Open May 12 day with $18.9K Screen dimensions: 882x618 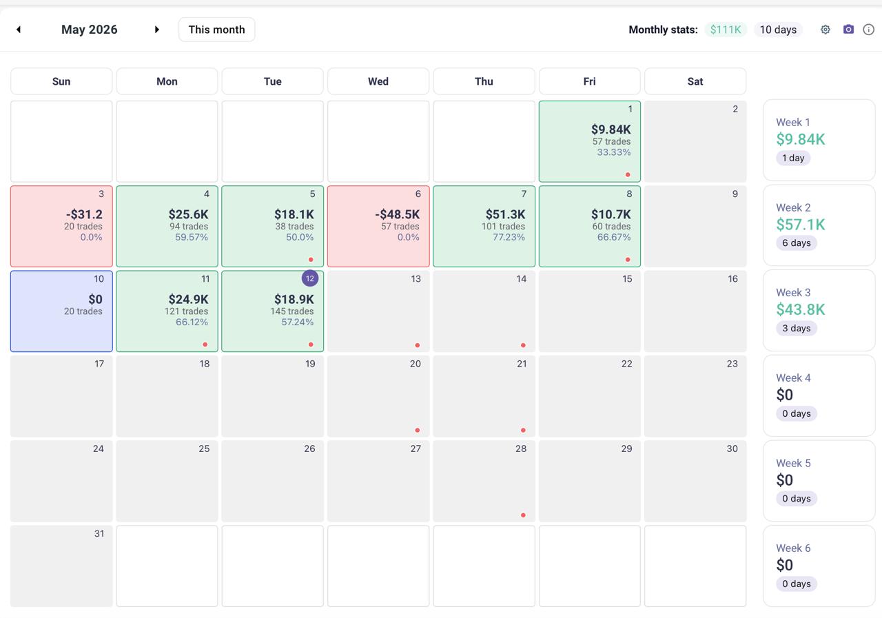(273, 311)
